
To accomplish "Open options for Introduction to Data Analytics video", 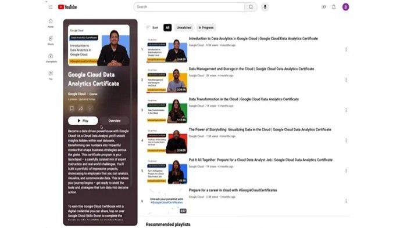I will (346, 49).
